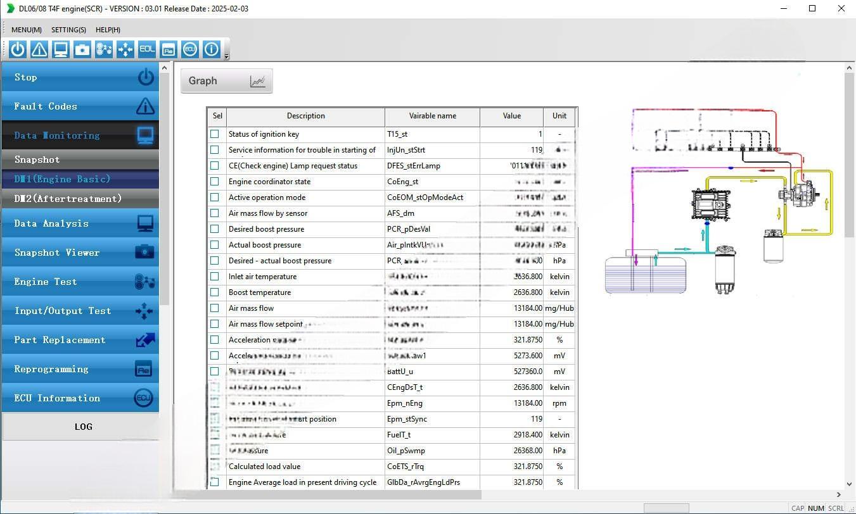The image size is (856, 514).
Task: Tick the Calculated load value checkbox
Action: click(215, 467)
